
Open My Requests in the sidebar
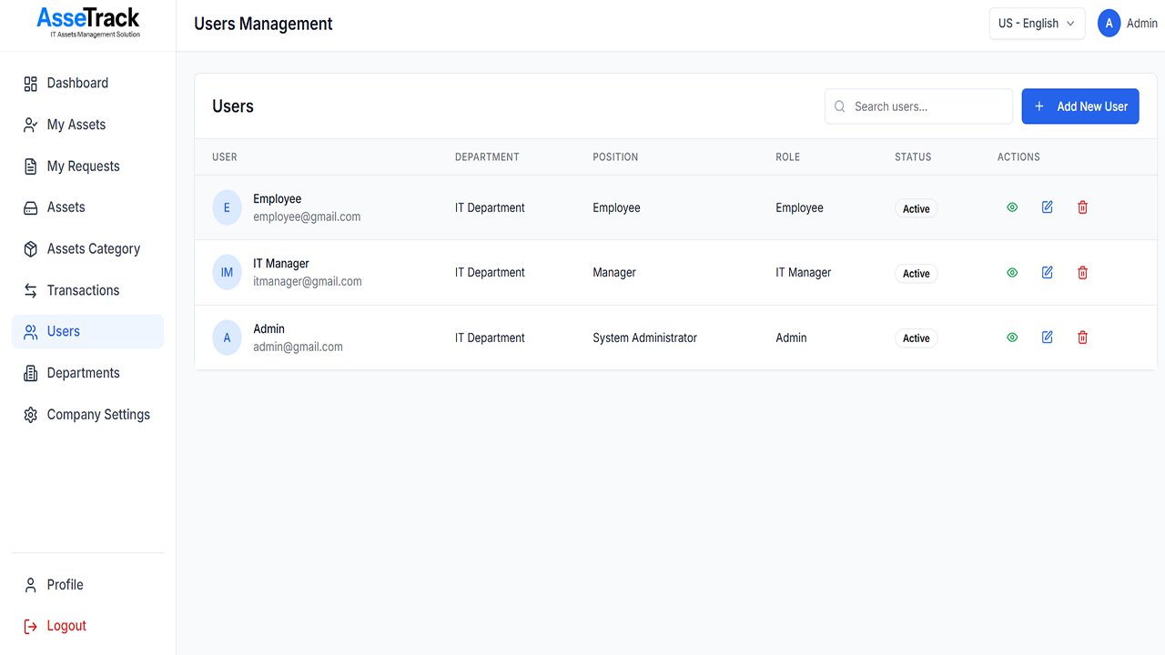pos(83,166)
